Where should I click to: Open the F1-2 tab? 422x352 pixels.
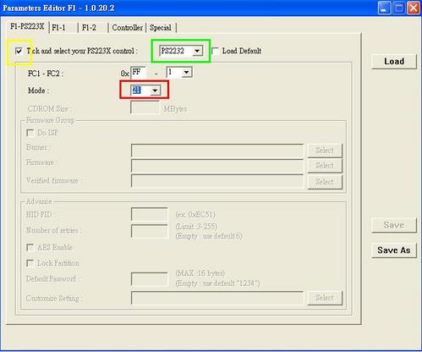[92, 28]
